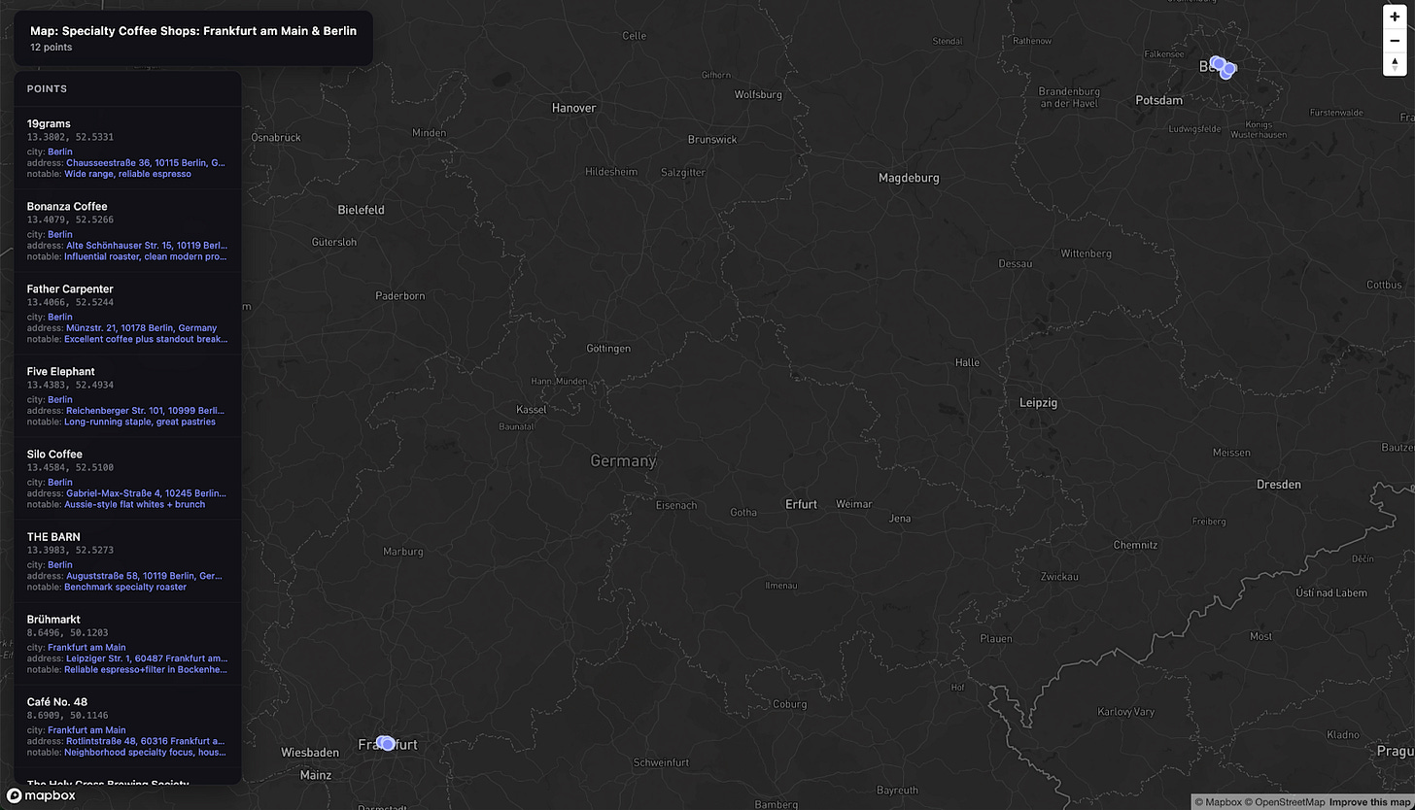
Task: Click the map title in header card
Action: tap(193, 31)
